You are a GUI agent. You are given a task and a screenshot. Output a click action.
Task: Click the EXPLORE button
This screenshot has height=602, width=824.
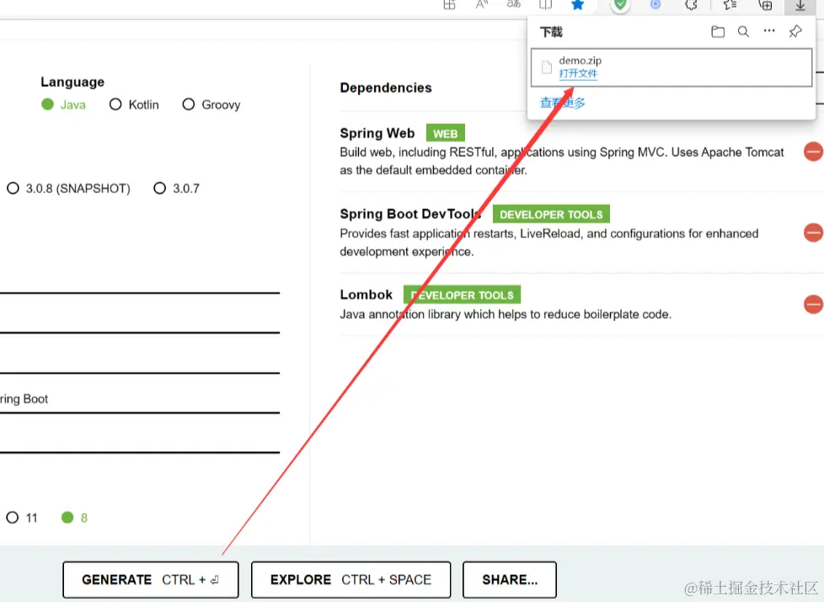click(351, 579)
